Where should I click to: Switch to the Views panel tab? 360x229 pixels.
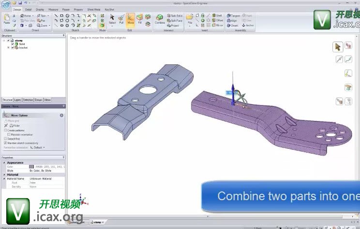tap(47, 100)
